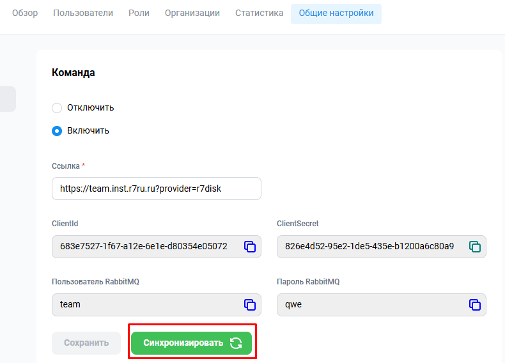Image resolution: width=505 pixels, height=363 pixels.
Task: Select the Включить radio button
Action: pos(57,130)
